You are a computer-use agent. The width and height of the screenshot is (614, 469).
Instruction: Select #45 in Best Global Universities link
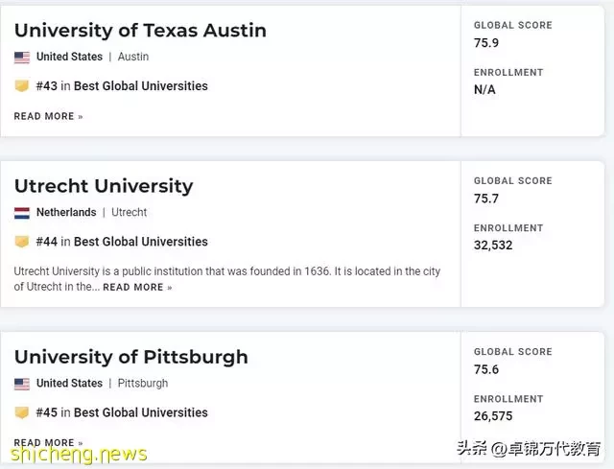122,412
